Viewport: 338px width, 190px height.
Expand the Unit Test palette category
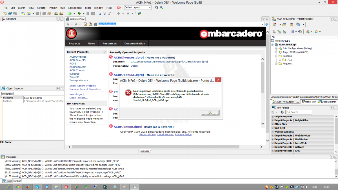coord(273,128)
